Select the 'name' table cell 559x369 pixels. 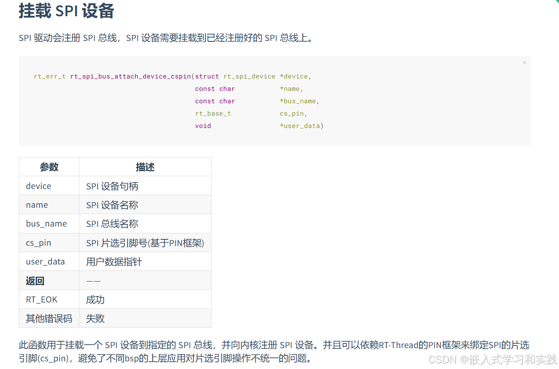pos(49,205)
